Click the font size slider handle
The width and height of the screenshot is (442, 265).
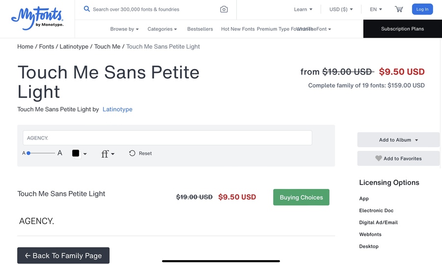tap(28, 153)
